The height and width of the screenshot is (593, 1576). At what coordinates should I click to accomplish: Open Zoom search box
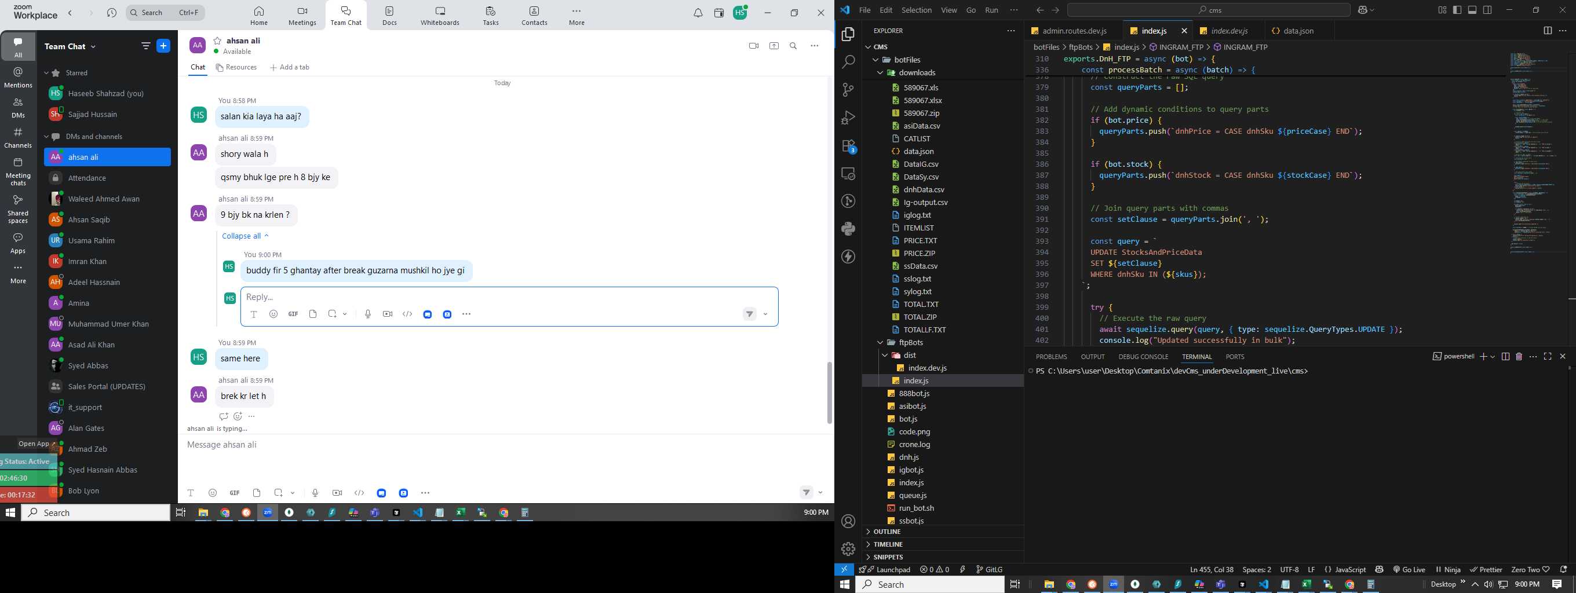[165, 13]
